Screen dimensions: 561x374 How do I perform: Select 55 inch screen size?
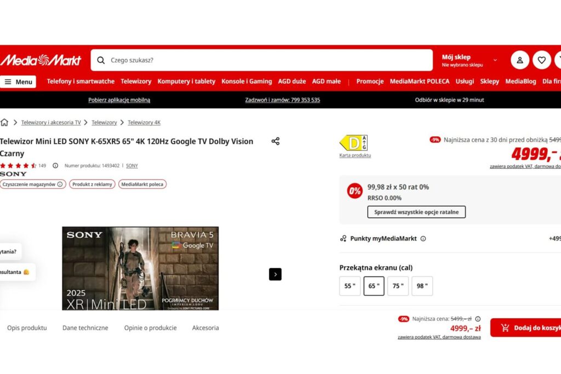pos(350,286)
